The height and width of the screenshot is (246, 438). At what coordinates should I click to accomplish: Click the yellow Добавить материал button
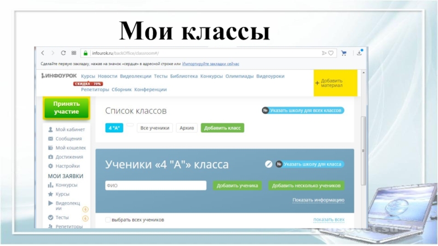click(335, 83)
